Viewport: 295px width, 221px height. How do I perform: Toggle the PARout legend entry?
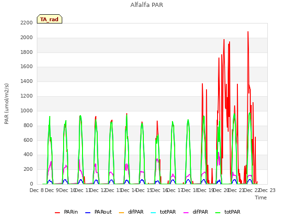tap(98, 212)
